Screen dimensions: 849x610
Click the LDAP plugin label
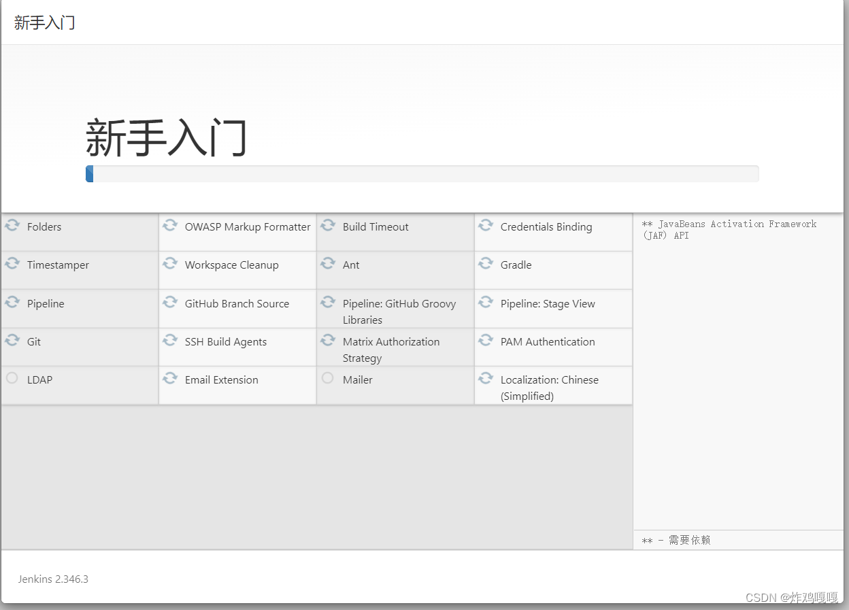point(39,380)
